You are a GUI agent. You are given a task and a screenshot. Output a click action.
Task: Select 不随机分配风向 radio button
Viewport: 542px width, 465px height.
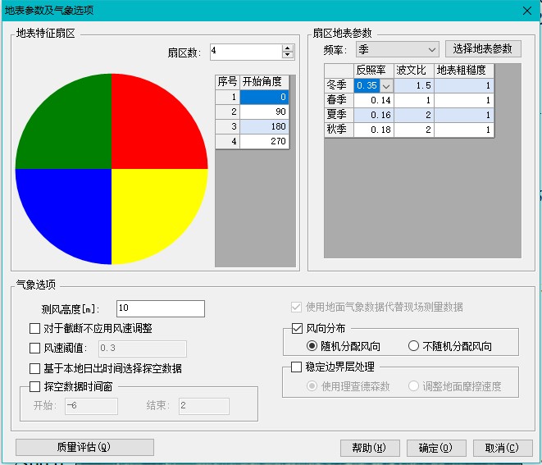tap(414, 345)
